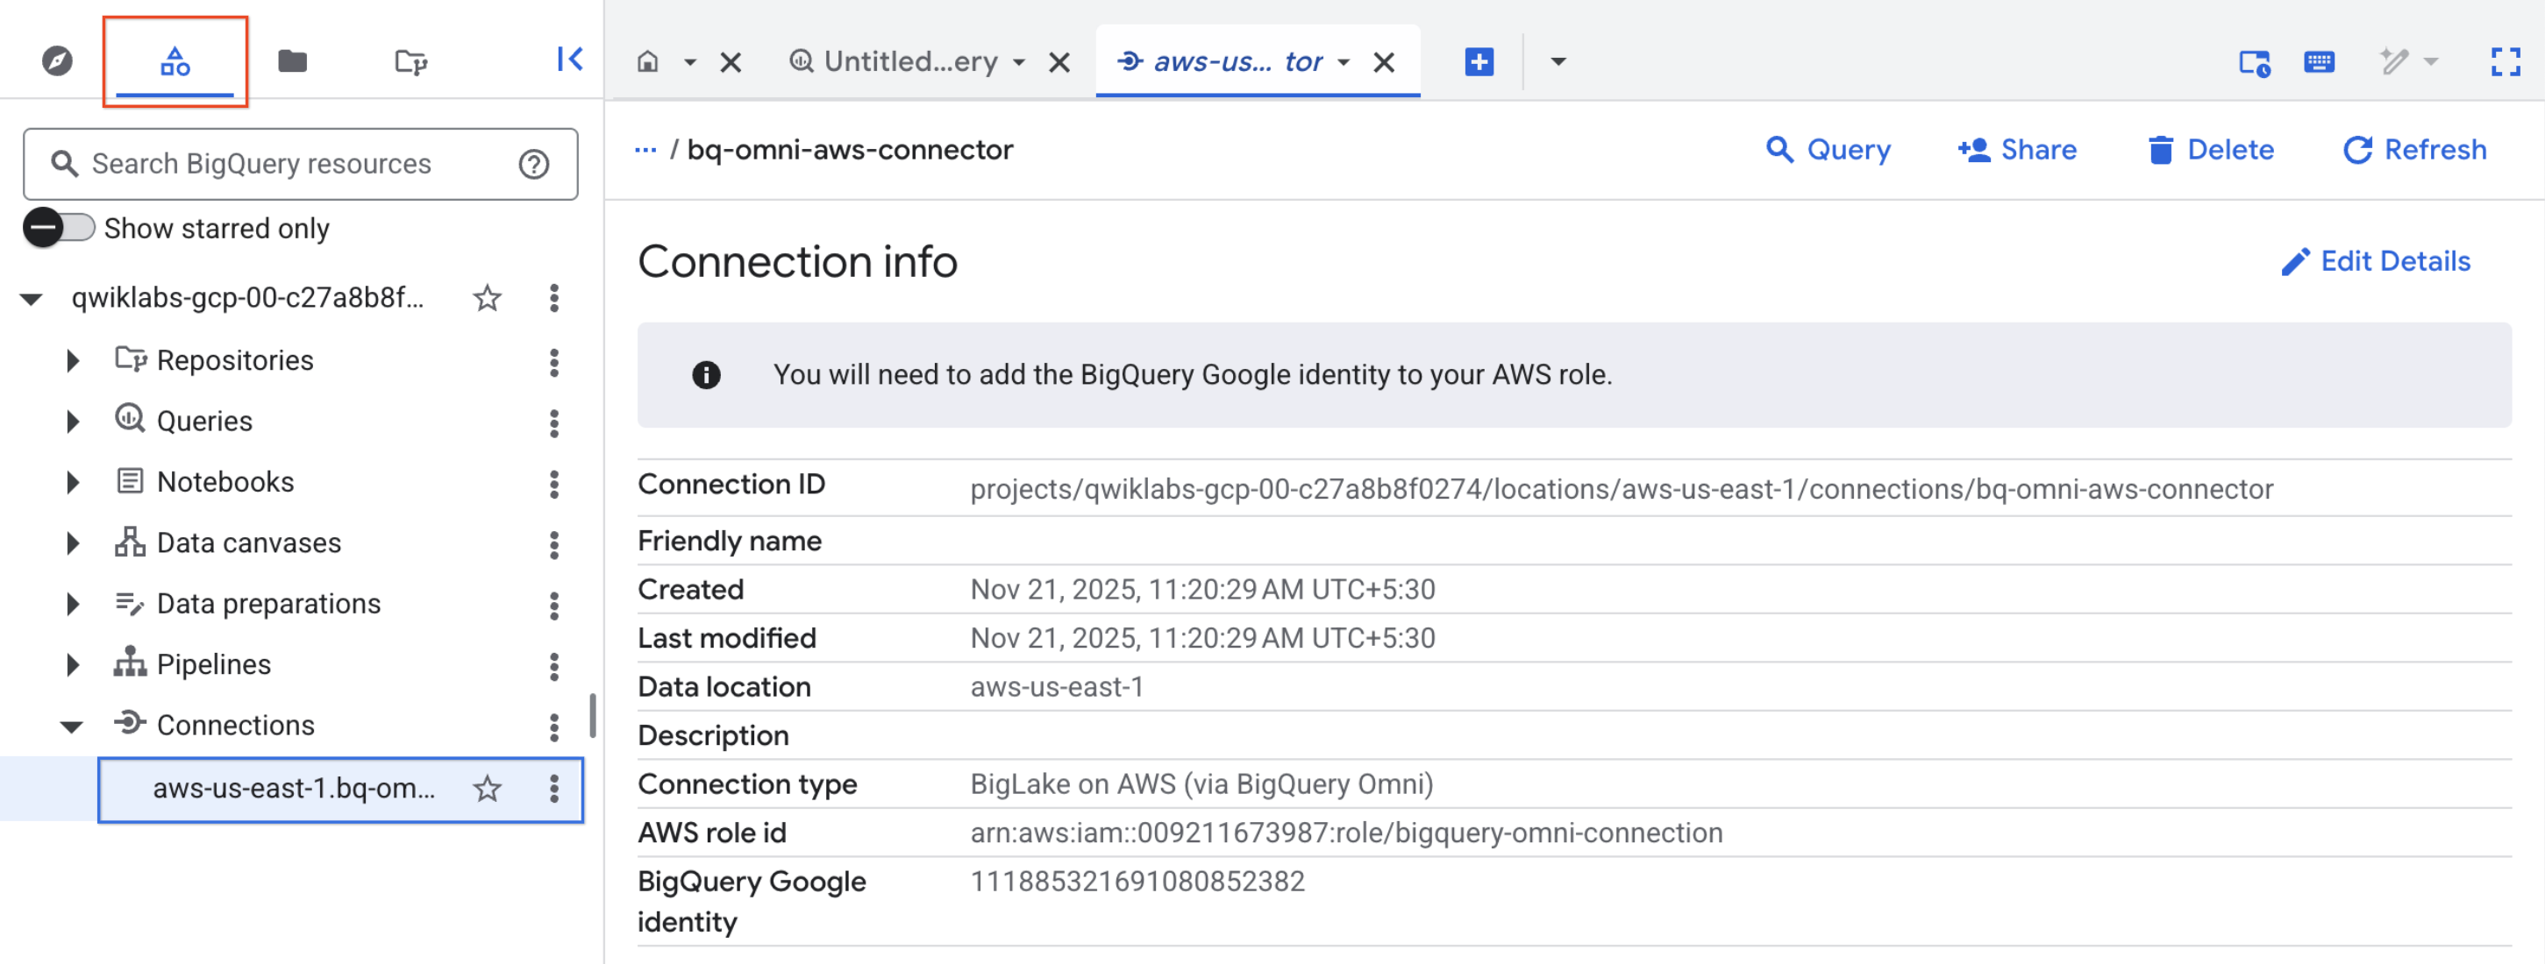The width and height of the screenshot is (2545, 964).
Task: Star the qwiklabs-gcp project
Action: tap(486, 298)
